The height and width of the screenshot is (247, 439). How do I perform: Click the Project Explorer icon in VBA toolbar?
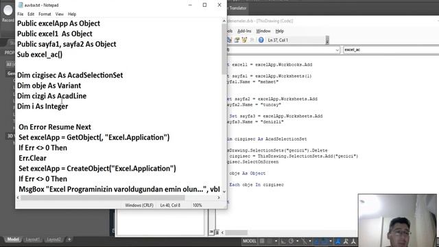coord(229,40)
